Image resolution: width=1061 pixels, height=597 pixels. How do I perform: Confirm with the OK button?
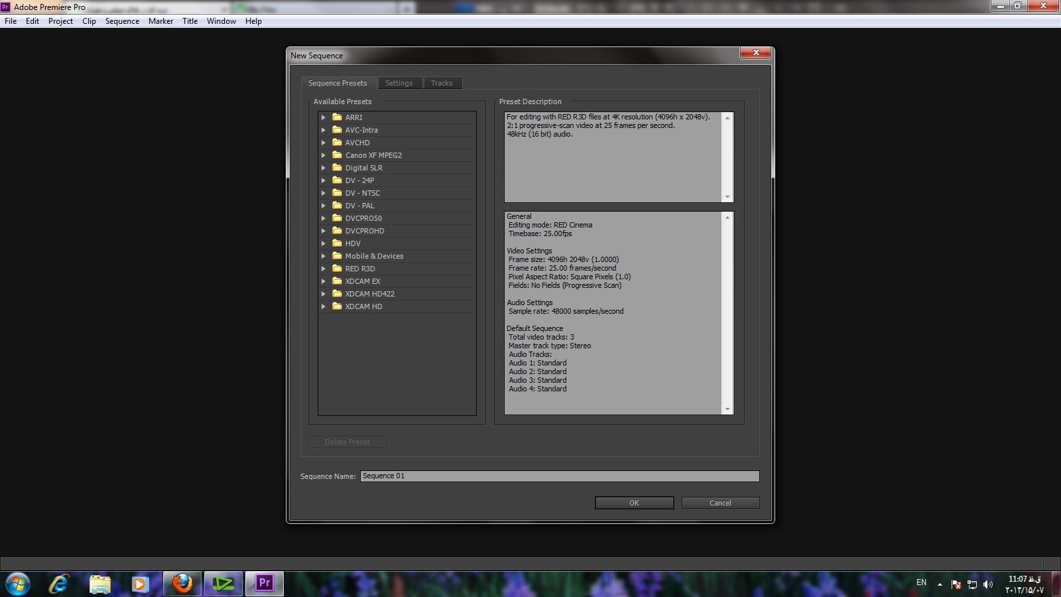coord(634,503)
